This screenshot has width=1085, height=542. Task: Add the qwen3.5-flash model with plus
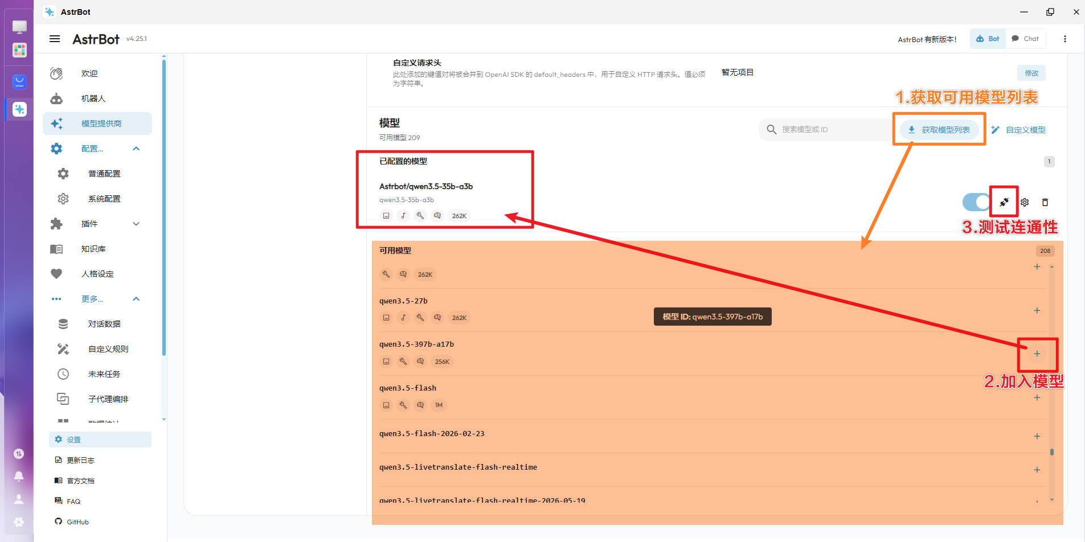1037,397
